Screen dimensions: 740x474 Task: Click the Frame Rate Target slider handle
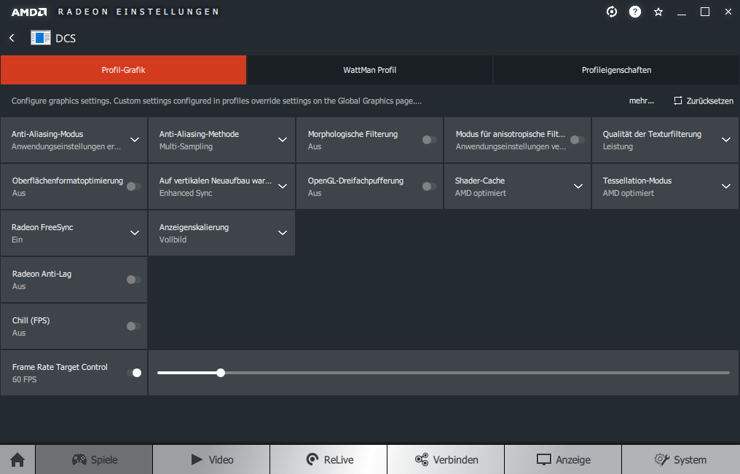(221, 373)
